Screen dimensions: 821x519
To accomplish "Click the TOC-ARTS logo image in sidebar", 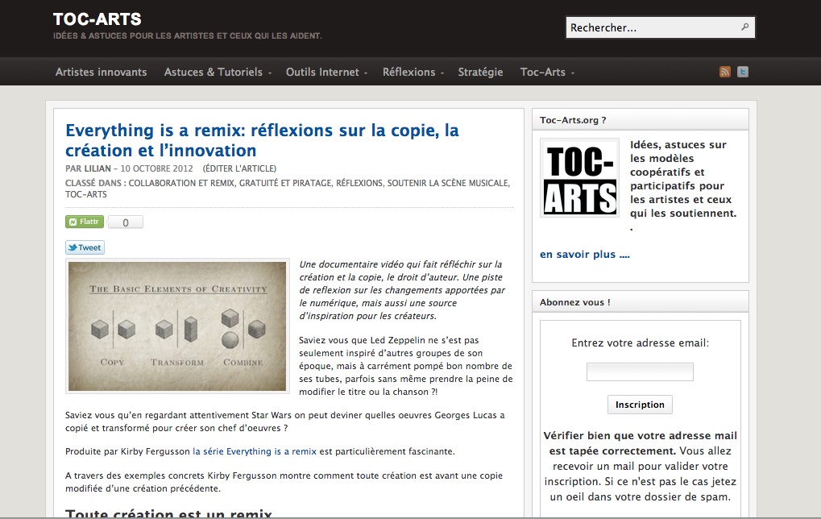I will (579, 178).
